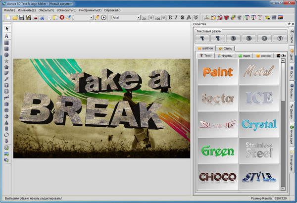Expand the font size 20 stepper
Screen dimensions: 297x203
[151, 18]
